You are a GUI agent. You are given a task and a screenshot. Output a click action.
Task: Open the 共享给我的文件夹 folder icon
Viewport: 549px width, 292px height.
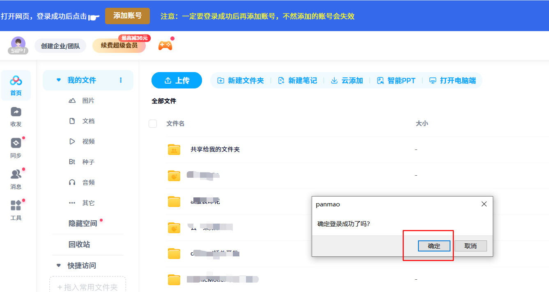[x=174, y=149]
